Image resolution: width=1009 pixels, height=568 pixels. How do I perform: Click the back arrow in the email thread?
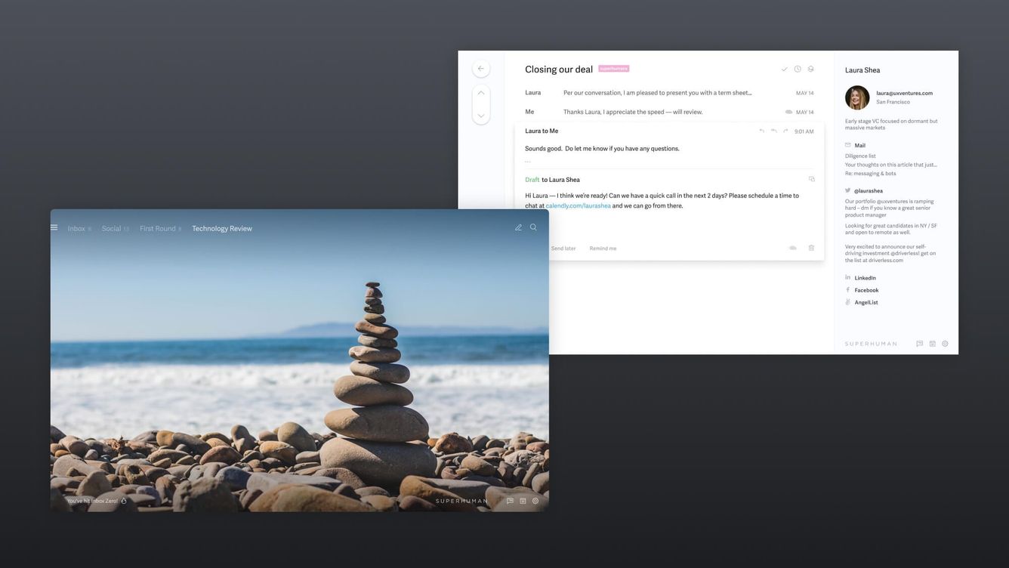click(481, 69)
